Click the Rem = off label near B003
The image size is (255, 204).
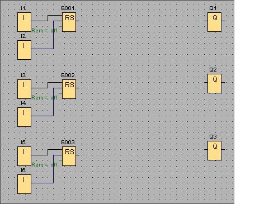44,165
